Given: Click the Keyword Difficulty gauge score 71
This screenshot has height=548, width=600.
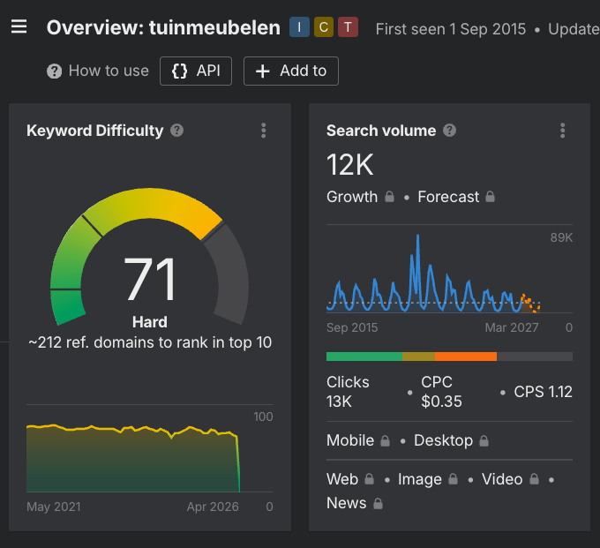Looking at the screenshot, I should (x=150, y=279).
